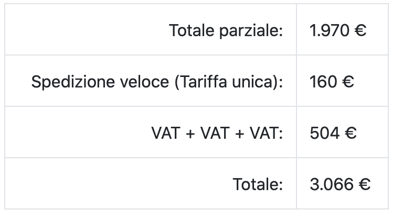
Task: Select the 3.066 grand total amount
Action: point(332,184)
